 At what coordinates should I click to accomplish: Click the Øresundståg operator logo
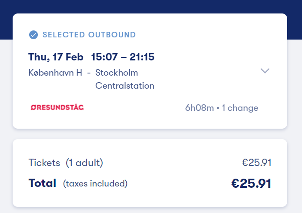[57, 107]
